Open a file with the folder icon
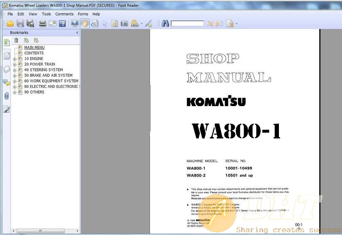 pyautogui.click(x=10, y=23)
